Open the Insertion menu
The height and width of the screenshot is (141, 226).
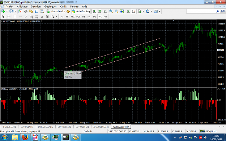coord(35,6)
